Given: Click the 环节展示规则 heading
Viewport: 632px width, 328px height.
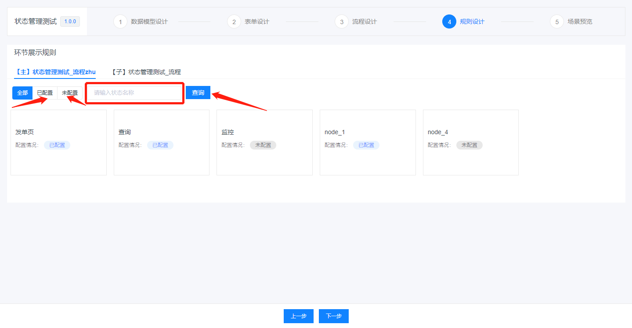Looking at the screenshot, I should (35, 53).
